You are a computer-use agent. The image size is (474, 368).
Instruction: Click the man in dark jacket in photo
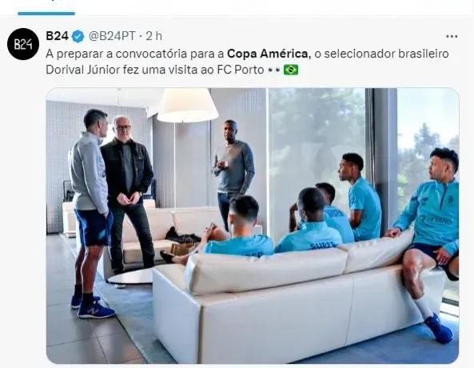(x=129, y=194)
